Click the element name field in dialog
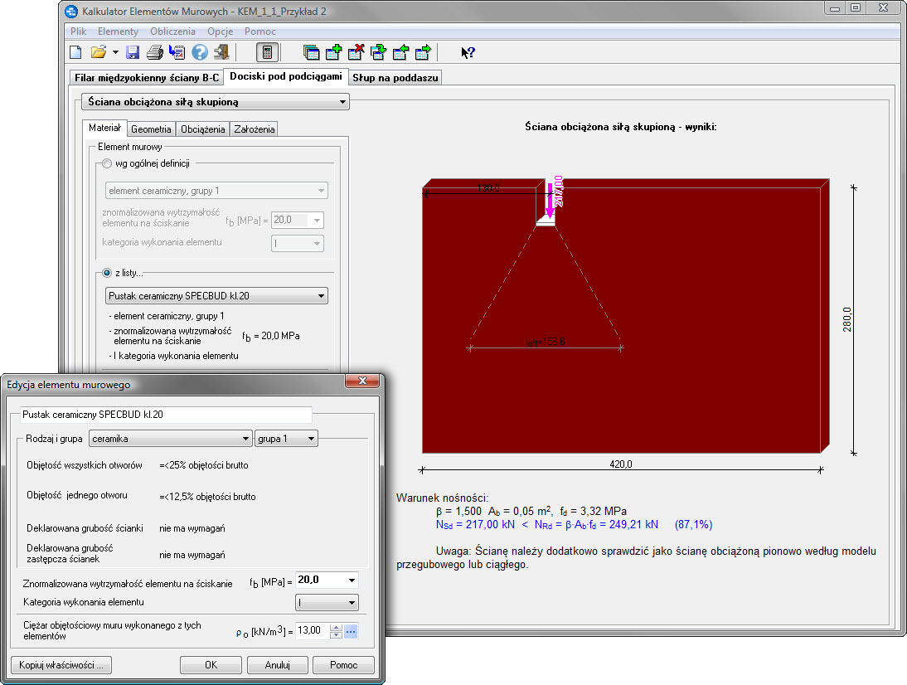Image resolution: width=907 pixels, height=685 pixels. [x=164, y=414]
